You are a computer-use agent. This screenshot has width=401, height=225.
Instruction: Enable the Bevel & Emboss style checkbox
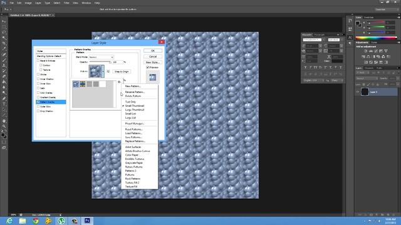38,61
